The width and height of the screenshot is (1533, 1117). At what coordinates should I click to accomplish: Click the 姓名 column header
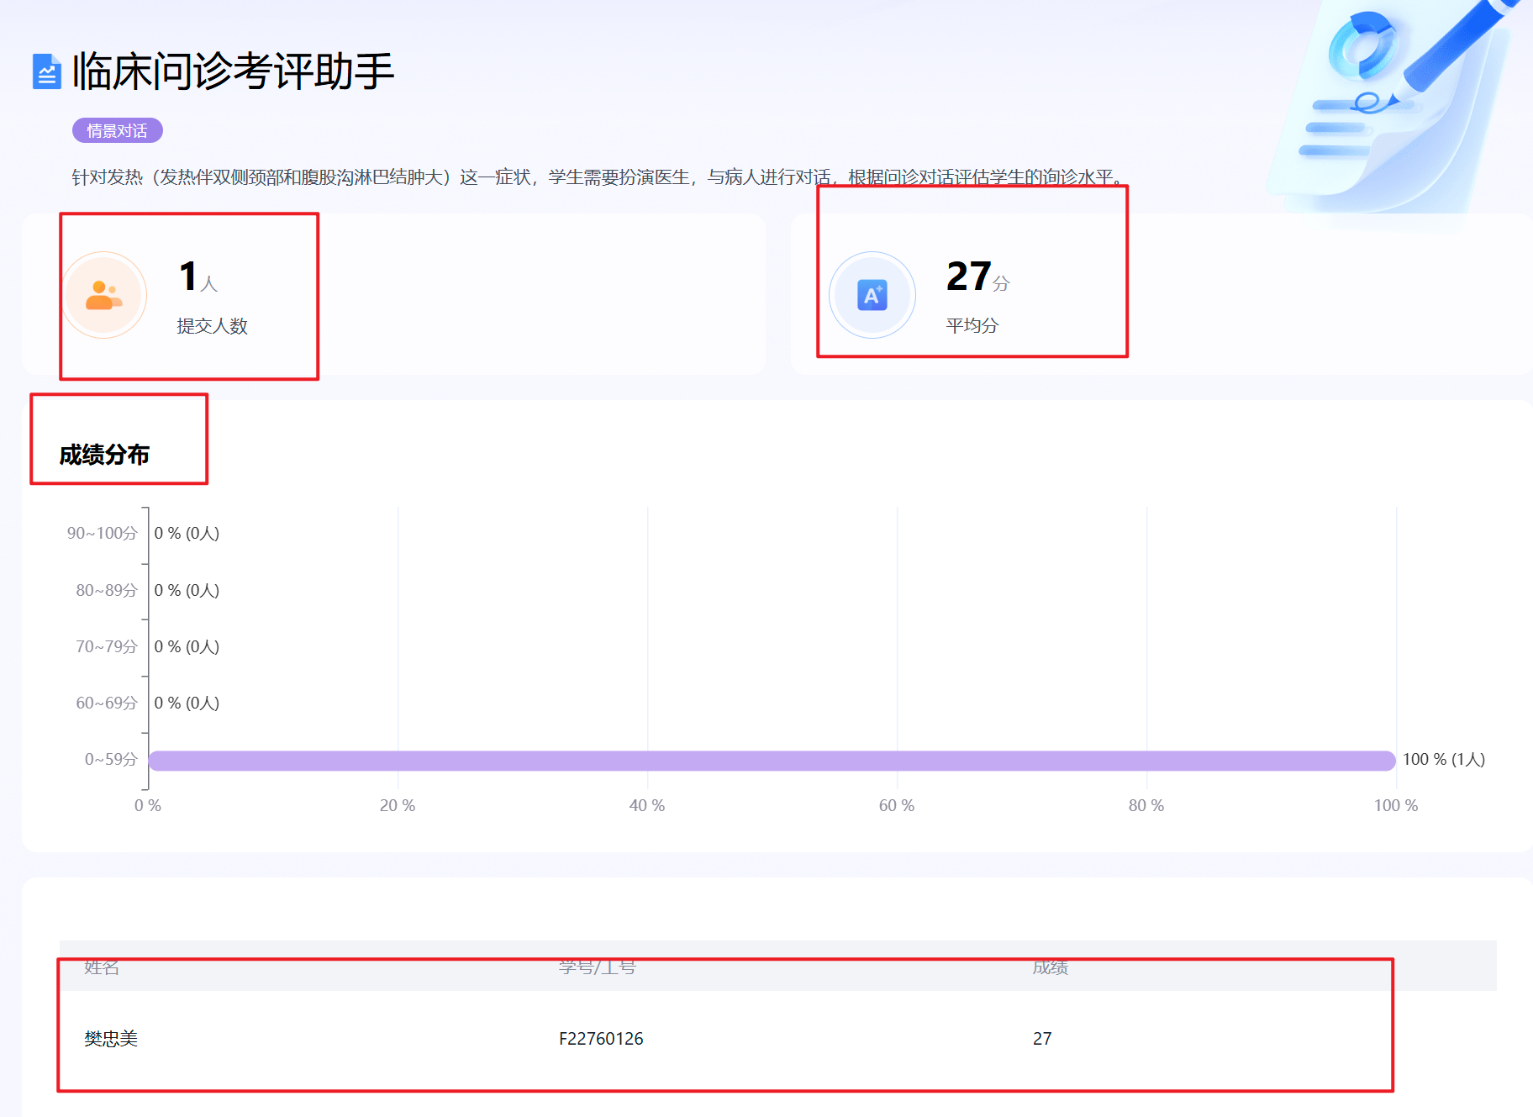(102, 967)
